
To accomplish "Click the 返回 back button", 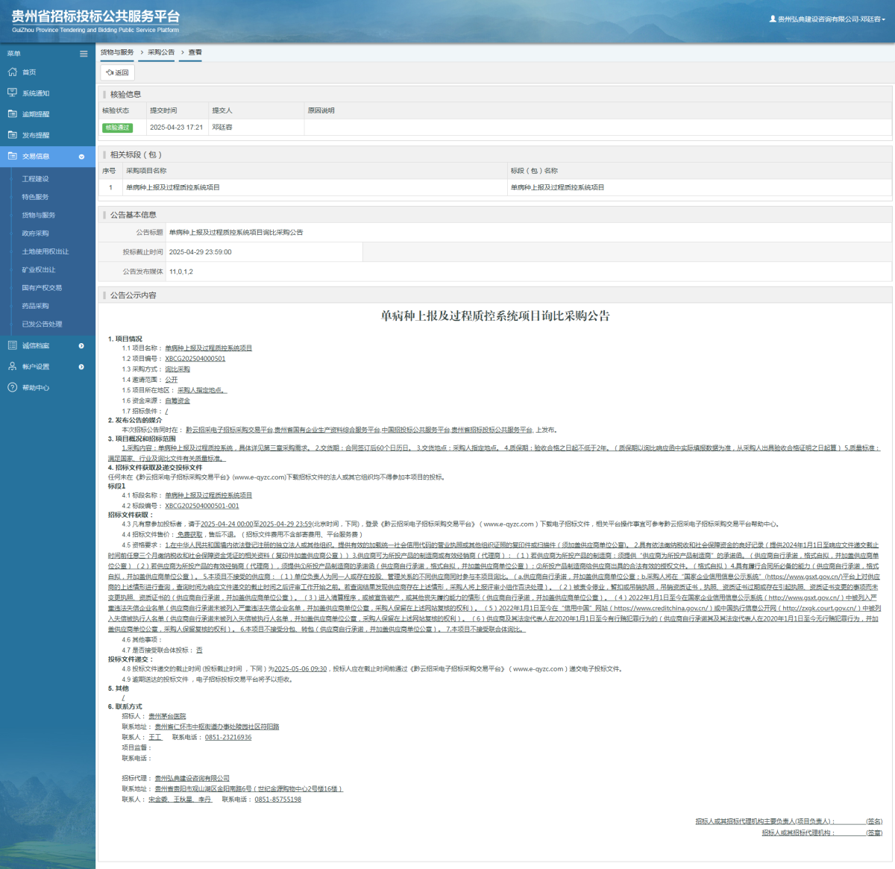I will [118, 72].
